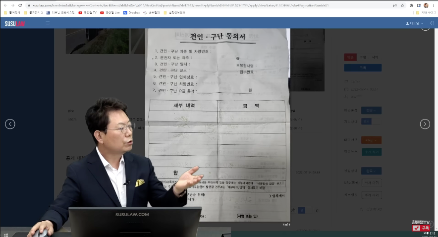Click the red button in post action row

click(x=350, y=58)
